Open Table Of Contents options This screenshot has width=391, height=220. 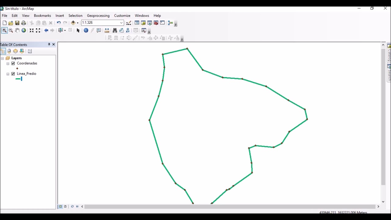pyautogui.click(x=30, y=51)
